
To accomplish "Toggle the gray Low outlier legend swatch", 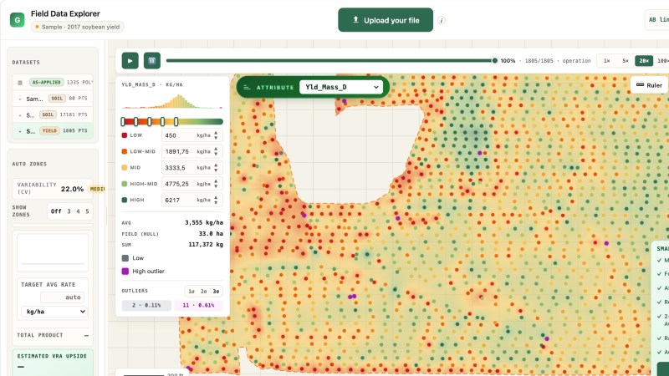I will point(125,258).
